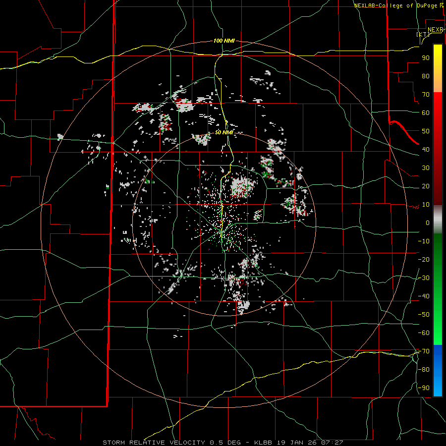Screen dimensions: 446x446
Task: Click the 20 value on velocity scale
Action: point(426,186)
